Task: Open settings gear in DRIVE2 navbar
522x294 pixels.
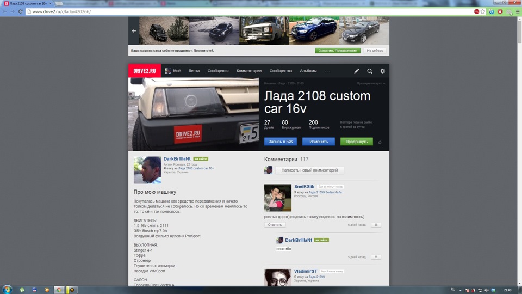Action: coord(382,71)
